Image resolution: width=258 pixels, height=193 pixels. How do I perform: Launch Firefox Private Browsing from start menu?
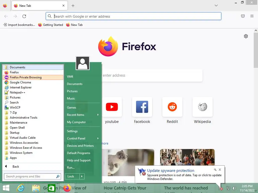tap(33, 77)
